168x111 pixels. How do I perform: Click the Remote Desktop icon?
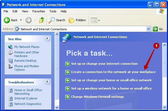[11, 61]
